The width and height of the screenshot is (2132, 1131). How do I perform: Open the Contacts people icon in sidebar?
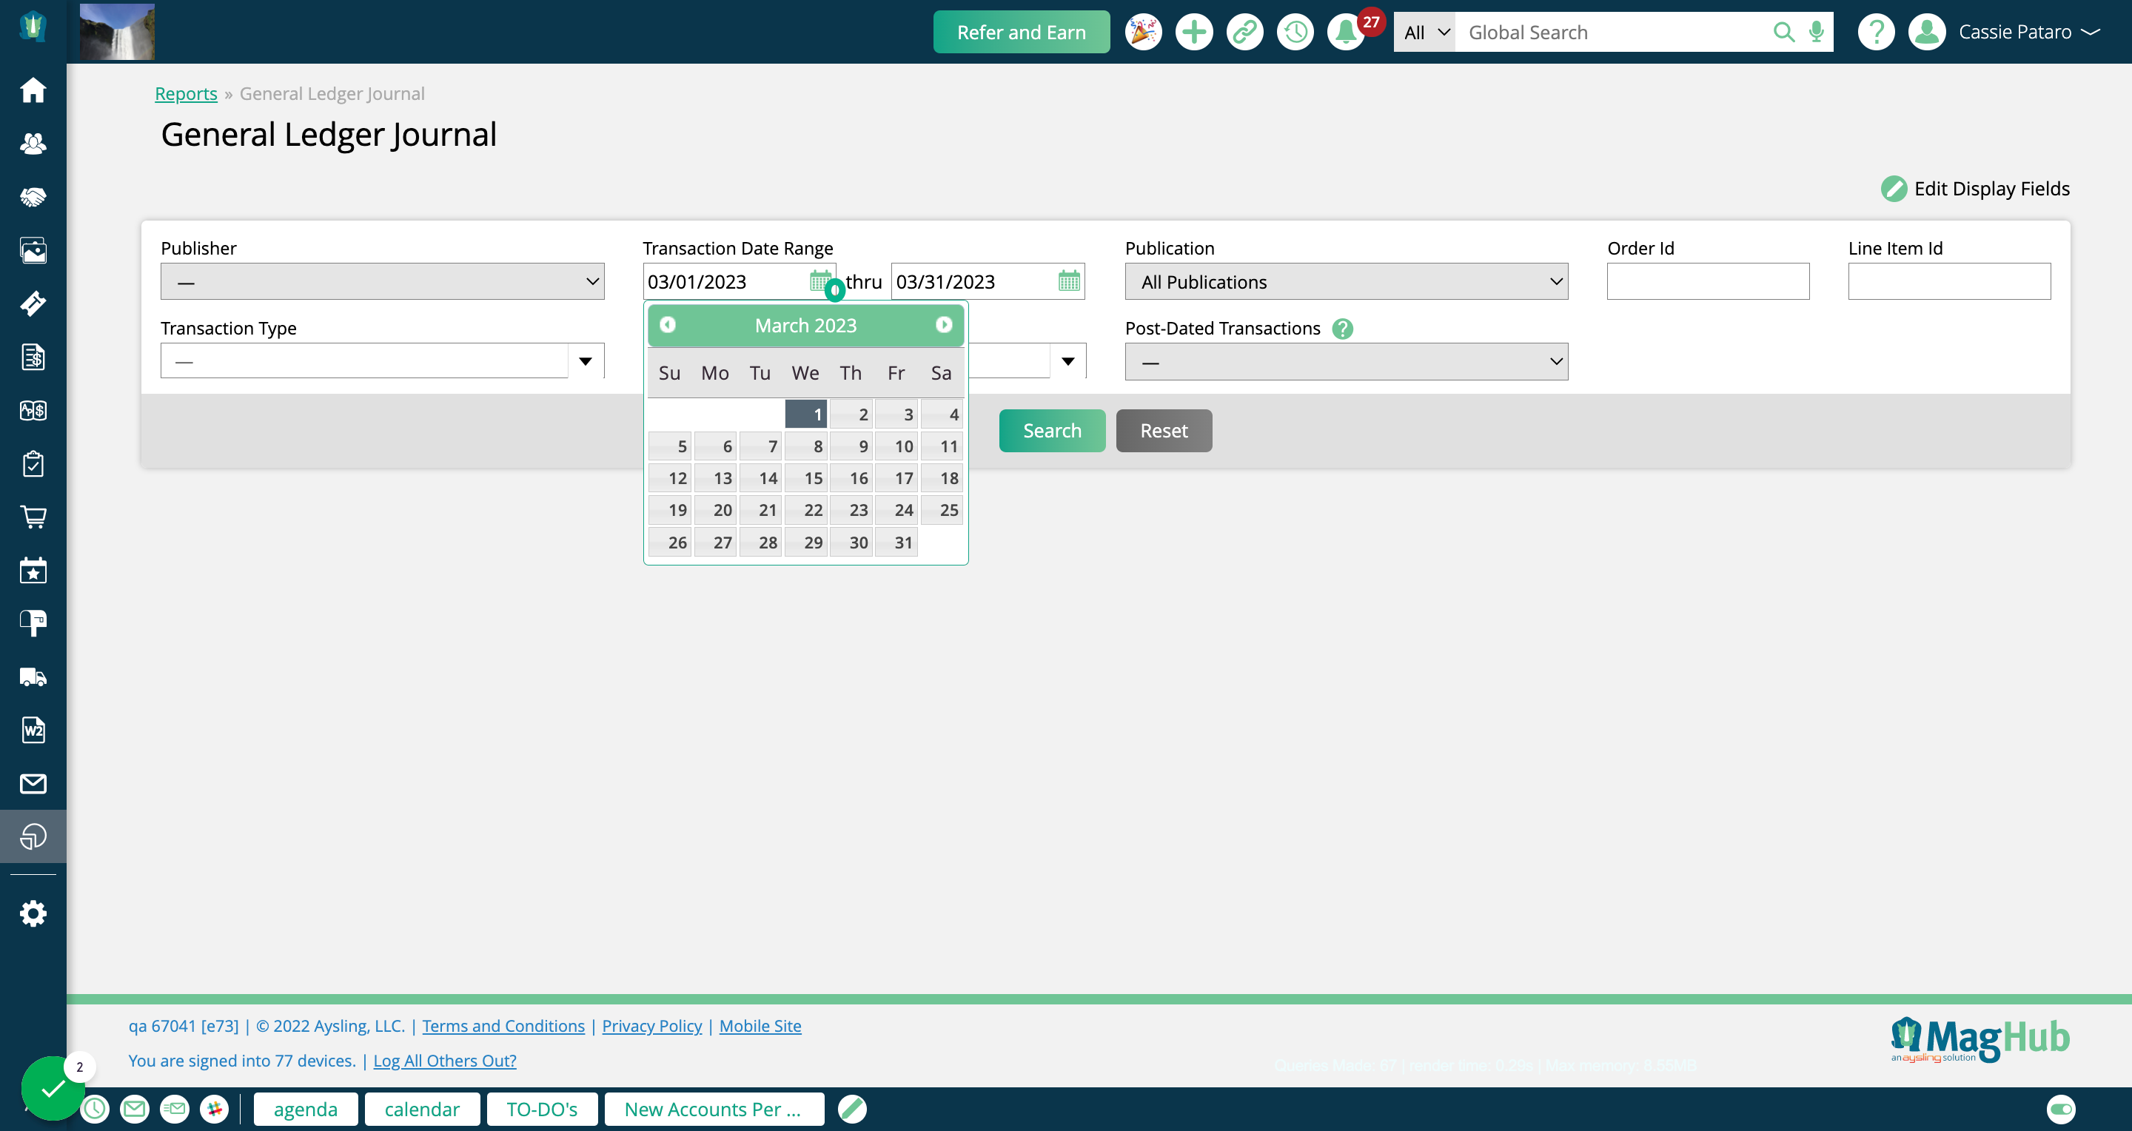[33, 143]
